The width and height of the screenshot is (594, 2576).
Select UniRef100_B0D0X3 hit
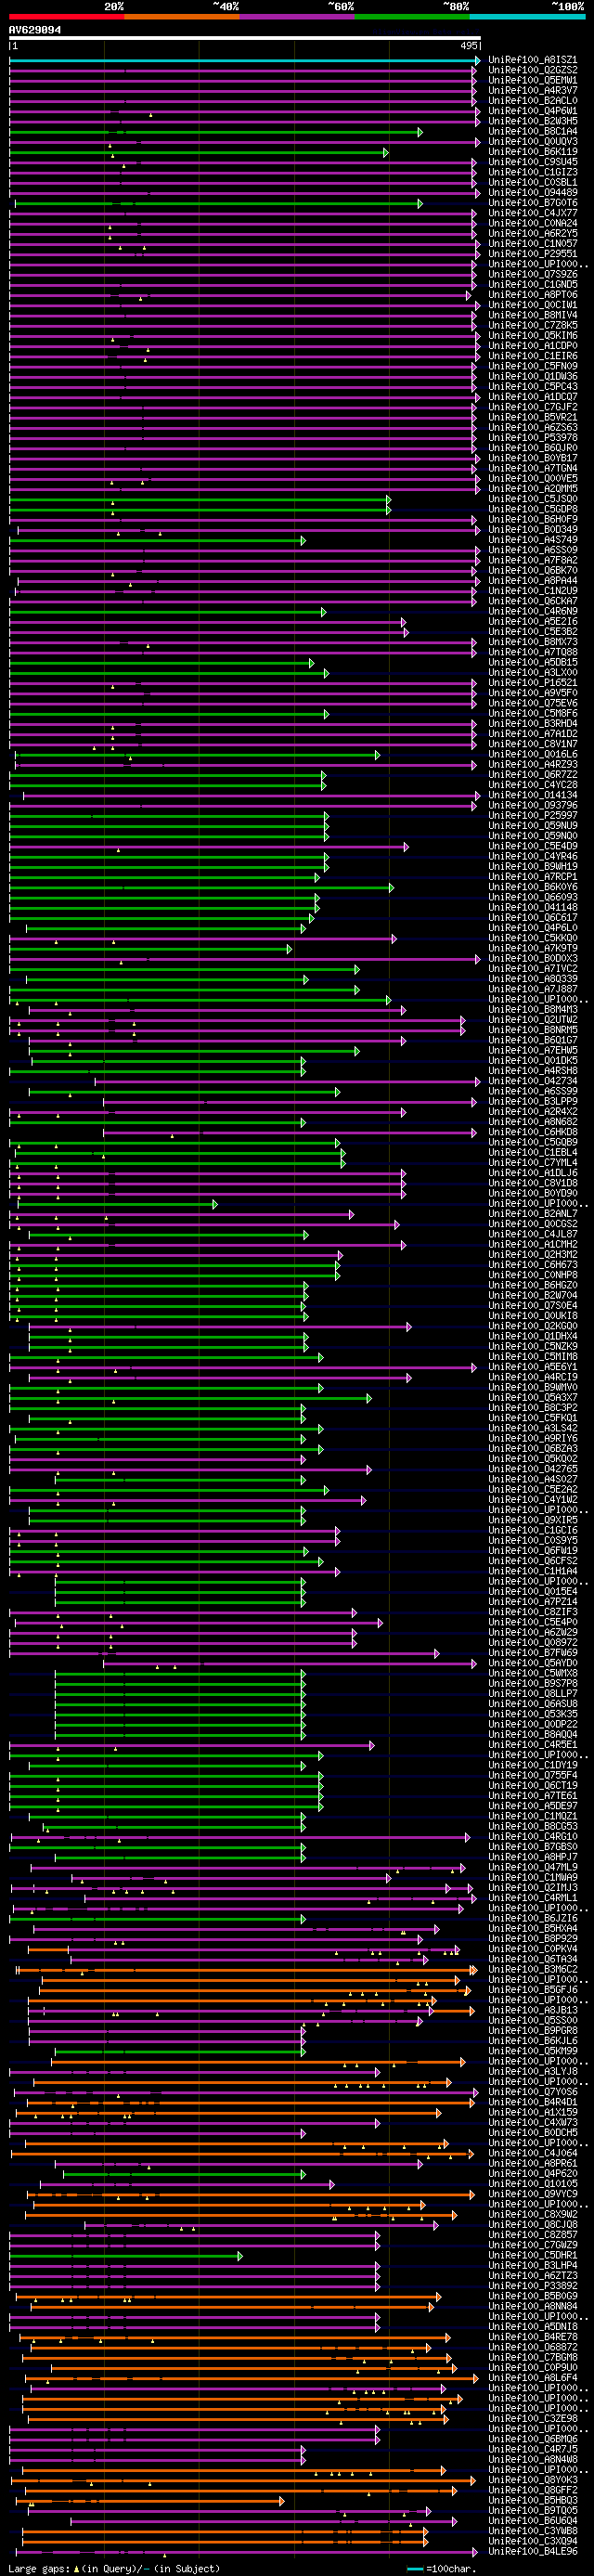pyautogui.click(x=532, y=958)
